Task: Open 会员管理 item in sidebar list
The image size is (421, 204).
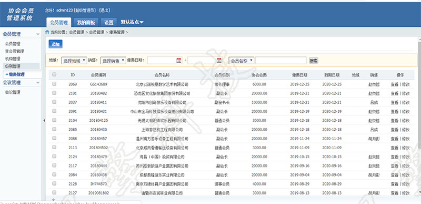Action: point(13,44)
